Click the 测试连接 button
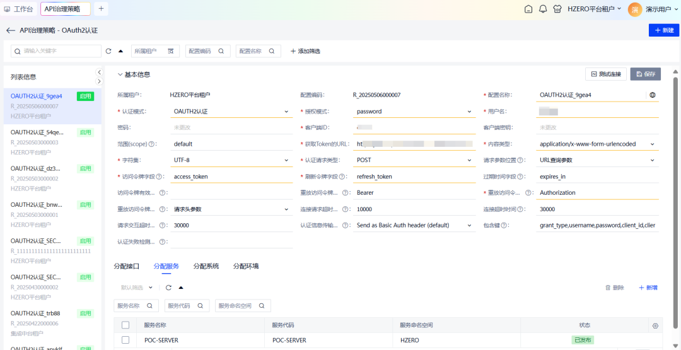Viewport: 681px width, 350px height. click(x=606, y=74)
